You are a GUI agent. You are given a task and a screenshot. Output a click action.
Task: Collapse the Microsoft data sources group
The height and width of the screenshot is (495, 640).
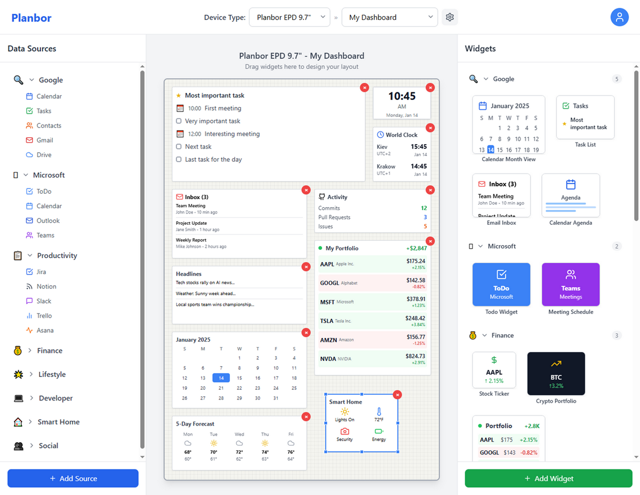pos(26,175)
